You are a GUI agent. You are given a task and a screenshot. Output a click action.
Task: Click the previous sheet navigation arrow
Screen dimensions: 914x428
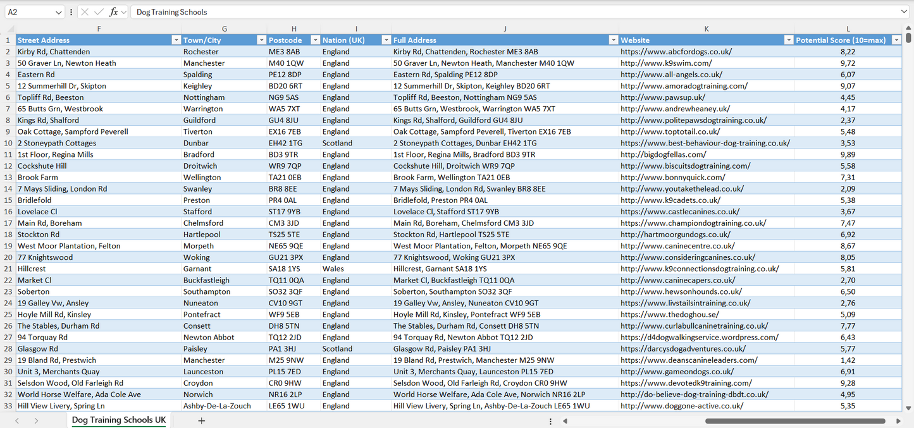click(17, 420)
